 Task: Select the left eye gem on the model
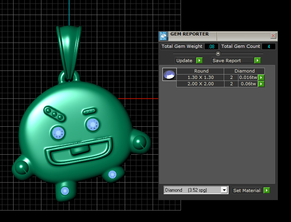[x=58, y=133]
